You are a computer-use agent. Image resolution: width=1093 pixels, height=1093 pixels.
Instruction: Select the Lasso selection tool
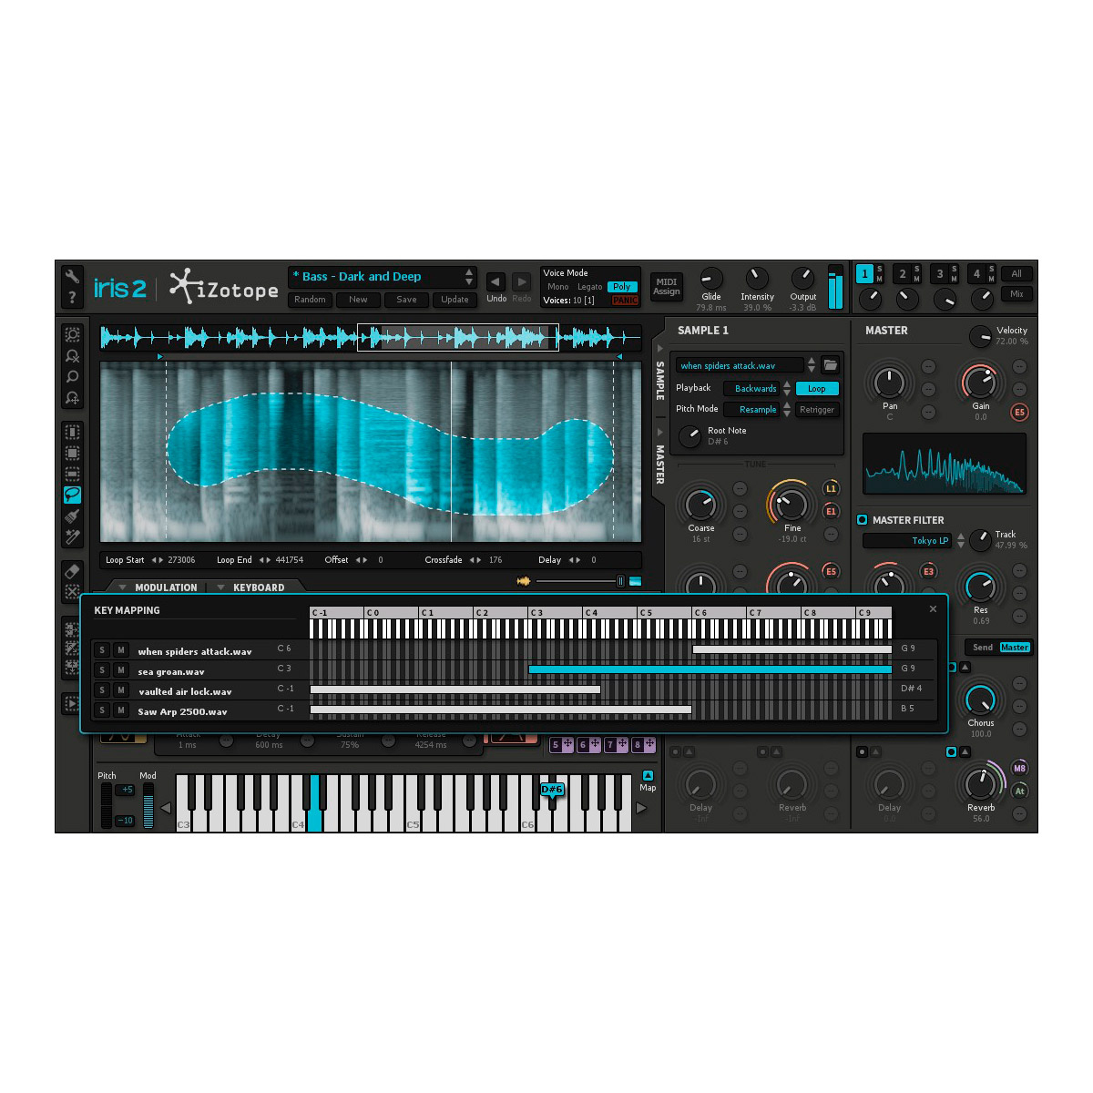pos(72,495)
